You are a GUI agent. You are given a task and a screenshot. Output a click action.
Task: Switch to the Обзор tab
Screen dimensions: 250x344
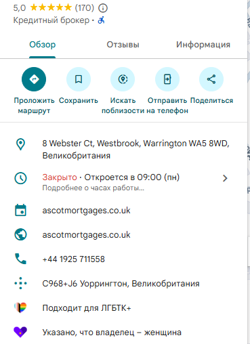[x=43, y=45]
